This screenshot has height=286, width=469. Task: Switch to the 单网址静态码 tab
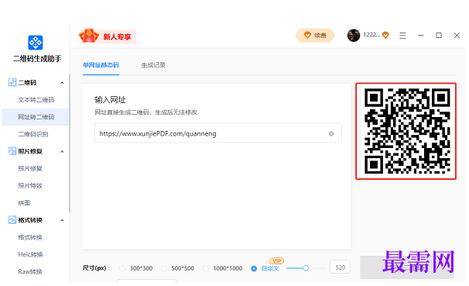101,65
